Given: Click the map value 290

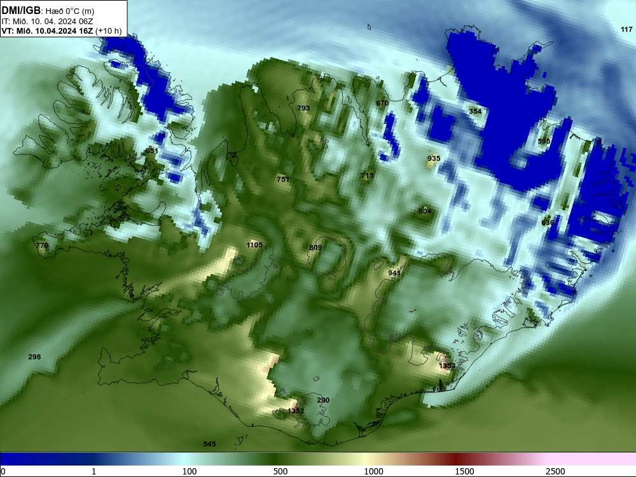Looking at the screenshot, I should [x=323, y=400].
